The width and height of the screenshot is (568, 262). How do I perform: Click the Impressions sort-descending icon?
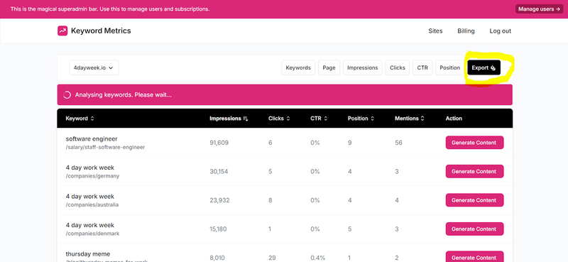coord(246,119)
